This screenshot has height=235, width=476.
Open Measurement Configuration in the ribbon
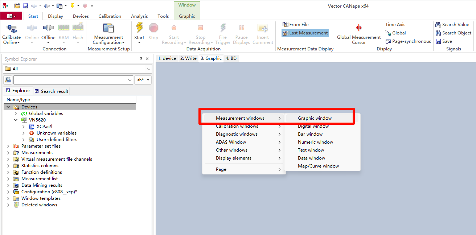point(108,29)
